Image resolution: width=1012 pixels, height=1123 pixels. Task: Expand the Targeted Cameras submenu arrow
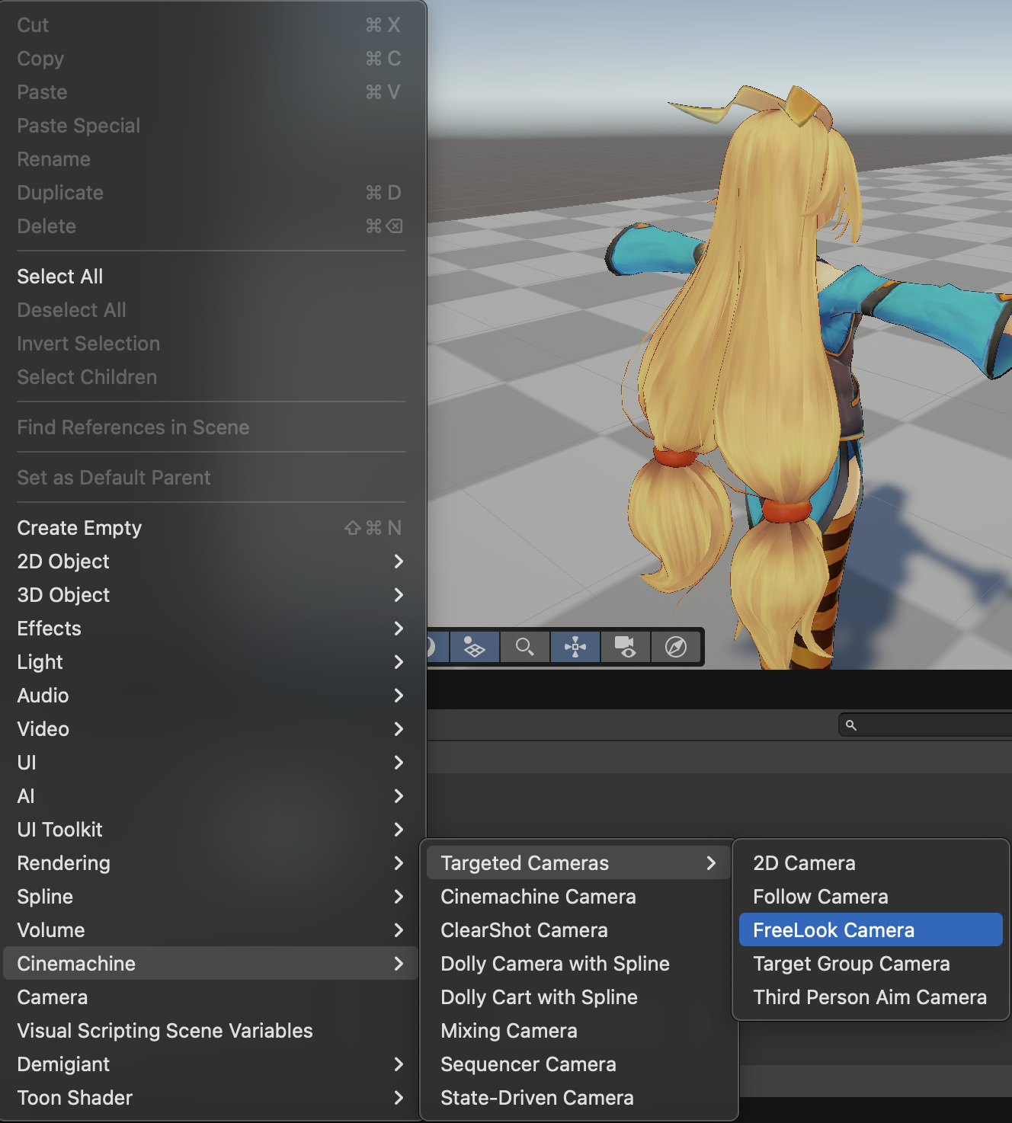click(x=710, y=863)
